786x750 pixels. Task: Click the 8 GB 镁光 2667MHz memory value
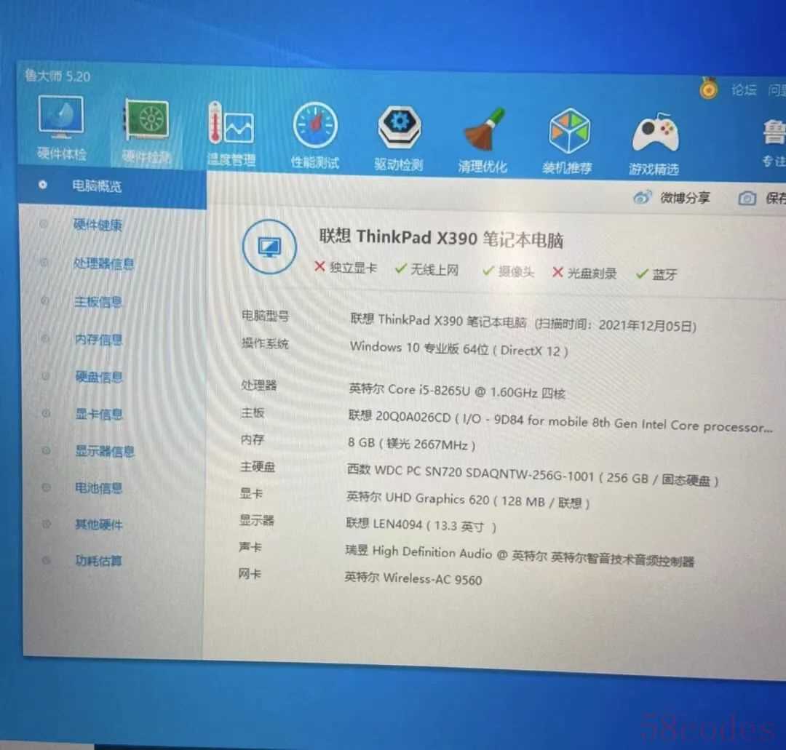tap(411, 444)
